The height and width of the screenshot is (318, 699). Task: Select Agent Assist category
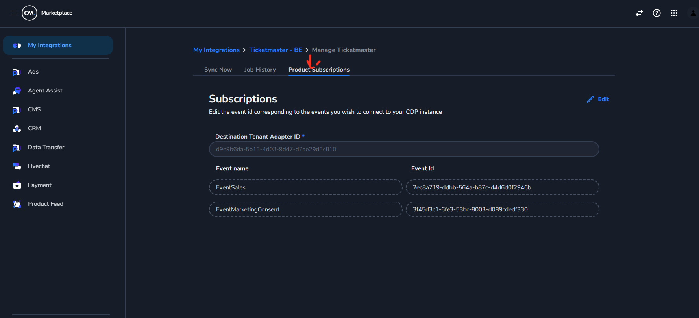coord(45,91)
